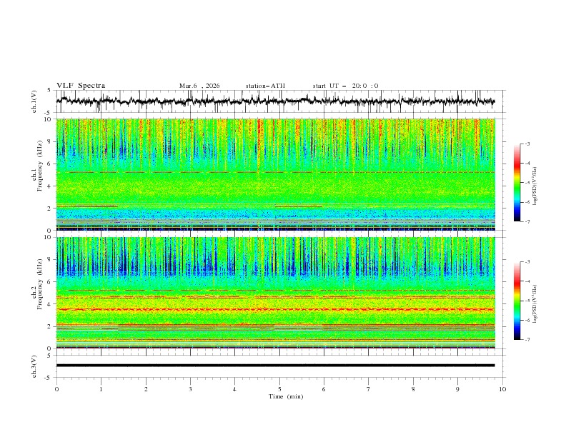Click the ch.1 spectrogram color scale bar
The width and height of the screenshot is (566, 437).
coord(517,183)
